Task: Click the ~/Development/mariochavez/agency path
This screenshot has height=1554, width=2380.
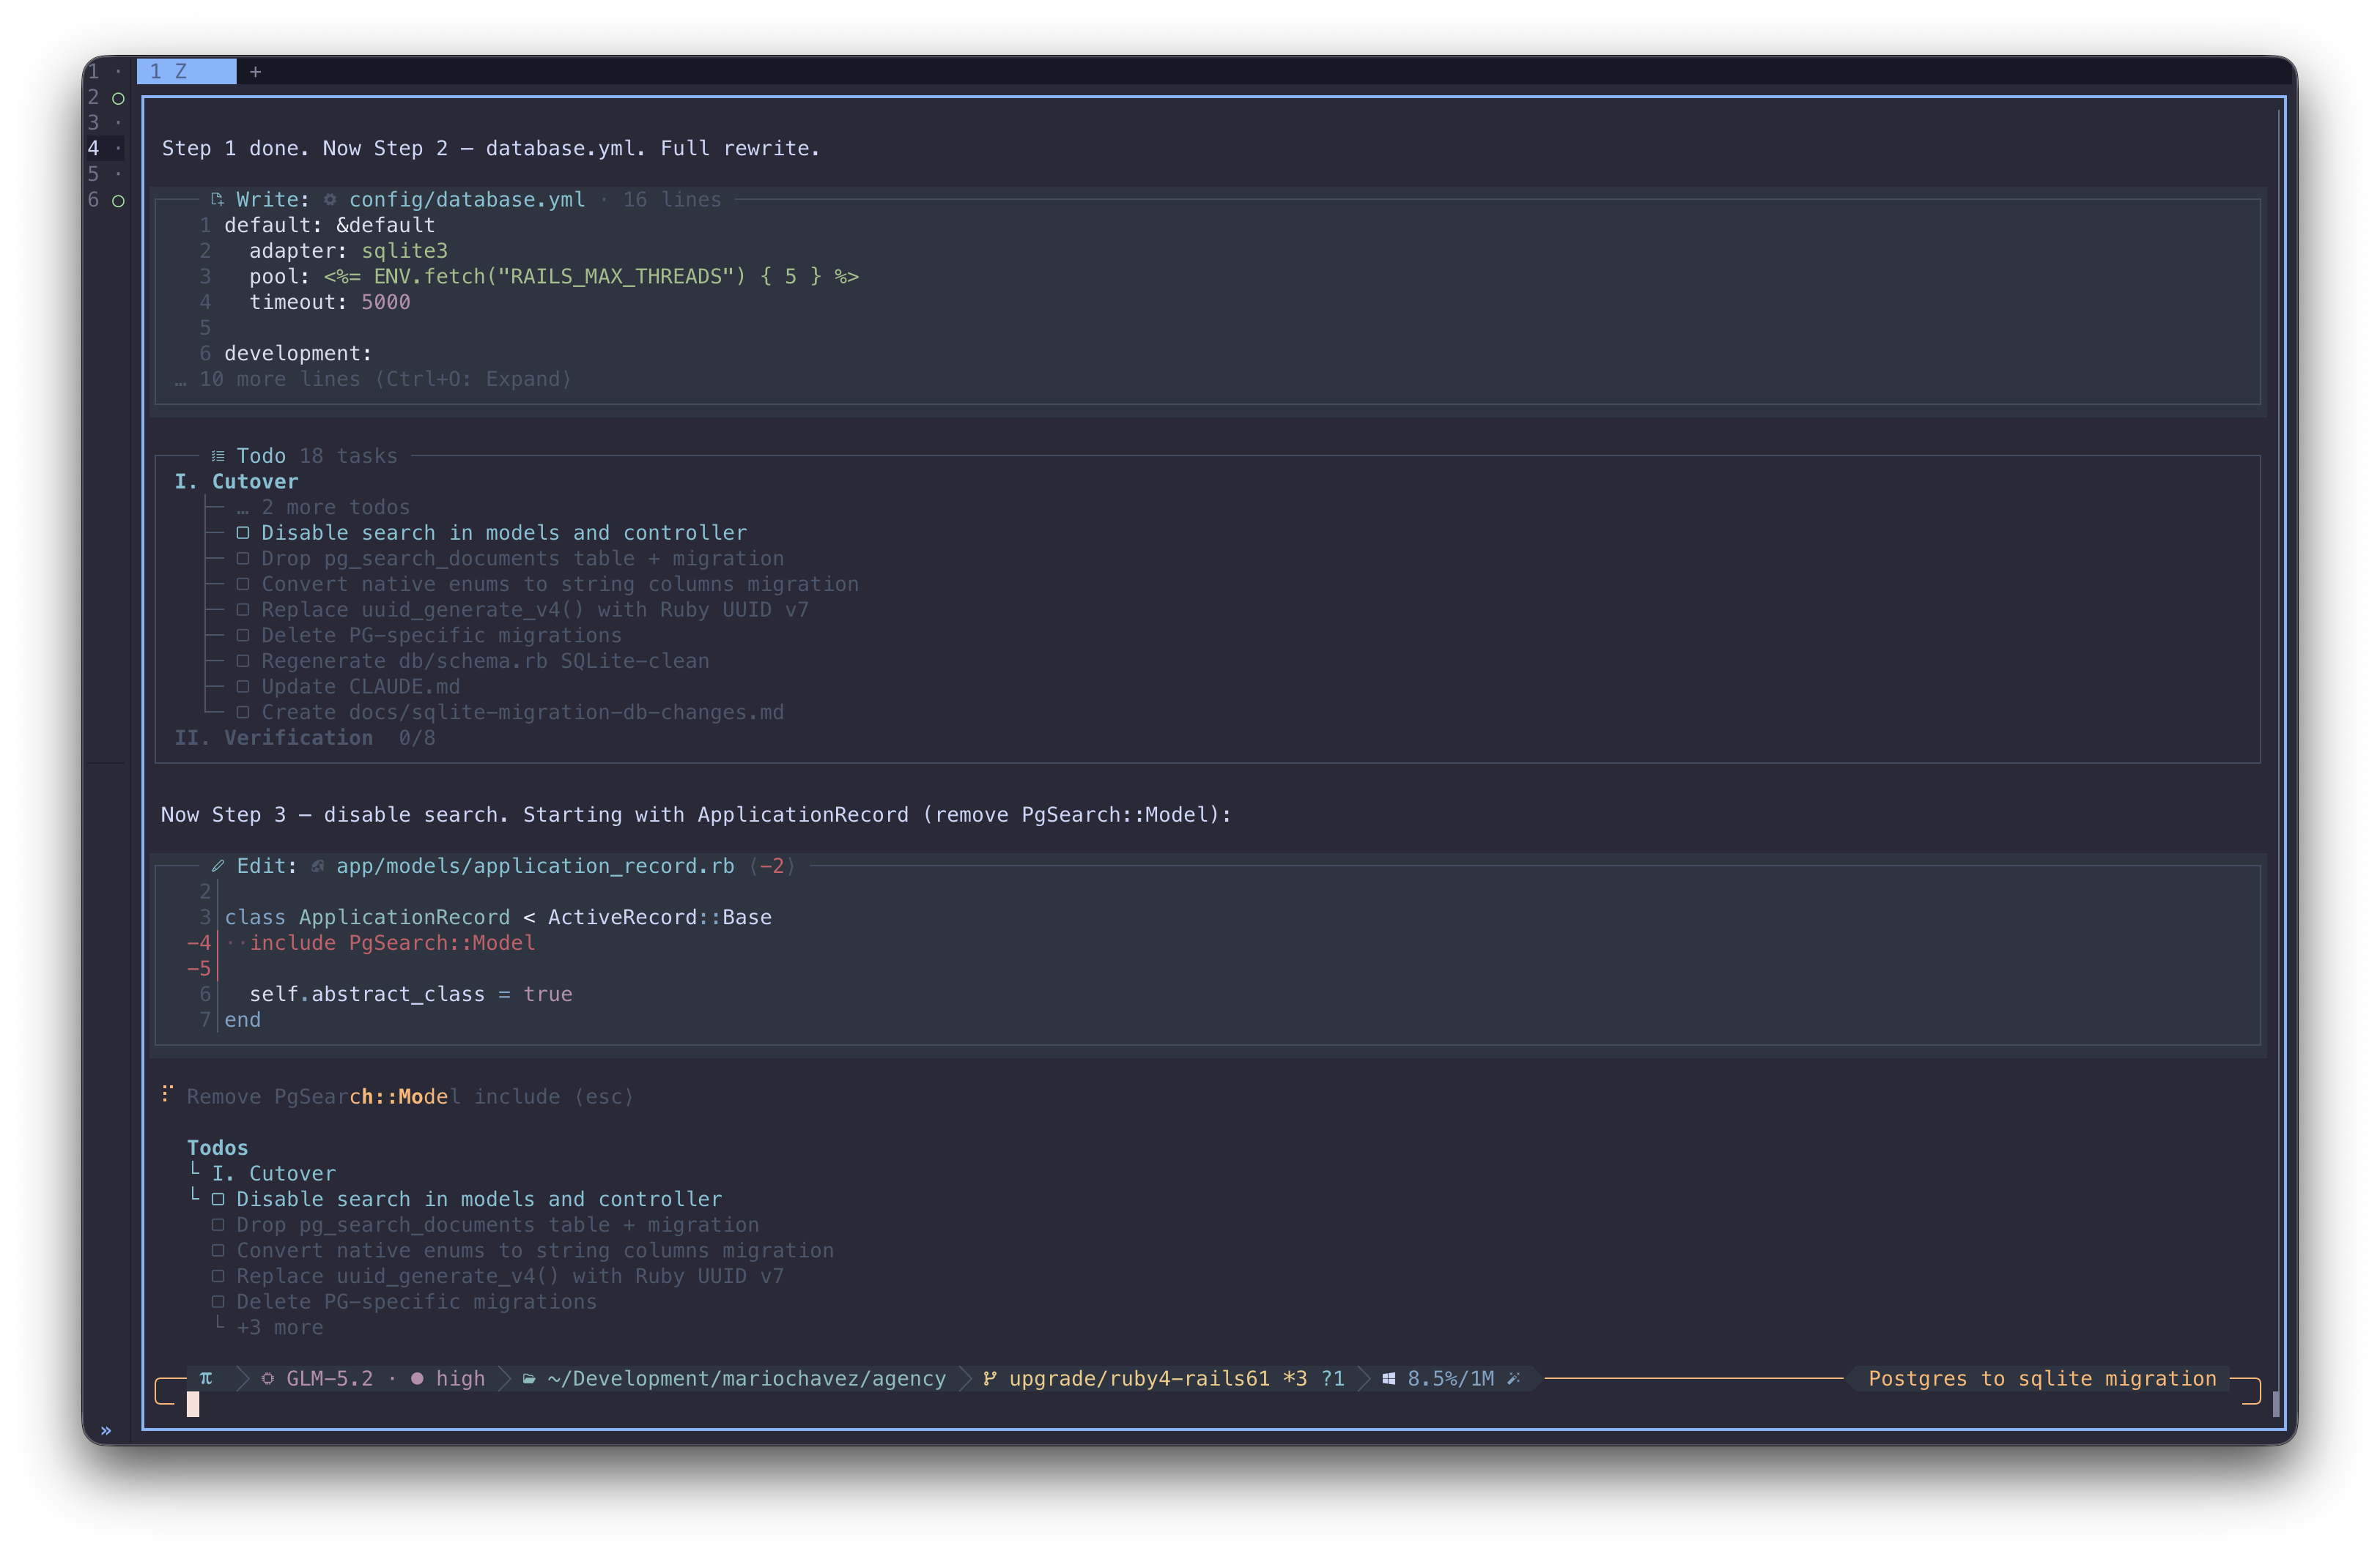Action: [x=746, y=1378]
